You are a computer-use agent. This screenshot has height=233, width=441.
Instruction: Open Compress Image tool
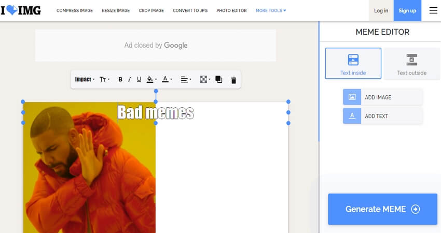75,10
